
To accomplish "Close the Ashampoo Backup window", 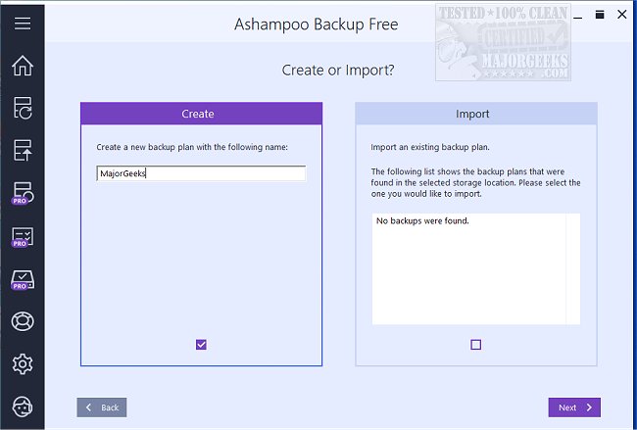I will click(x=621, y=15).
